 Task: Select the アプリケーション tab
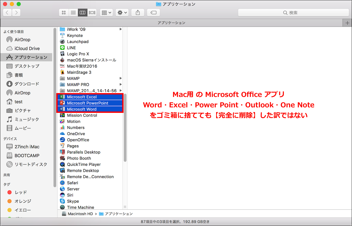[171, 23]
